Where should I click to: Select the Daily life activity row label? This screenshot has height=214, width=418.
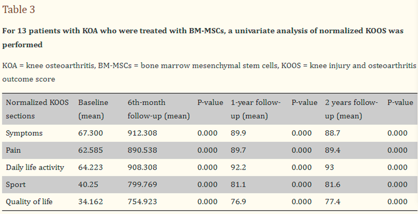(x=35, y=167)
